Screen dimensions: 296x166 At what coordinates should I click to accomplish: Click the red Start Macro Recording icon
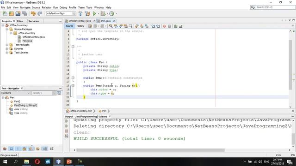pos(165,26)
